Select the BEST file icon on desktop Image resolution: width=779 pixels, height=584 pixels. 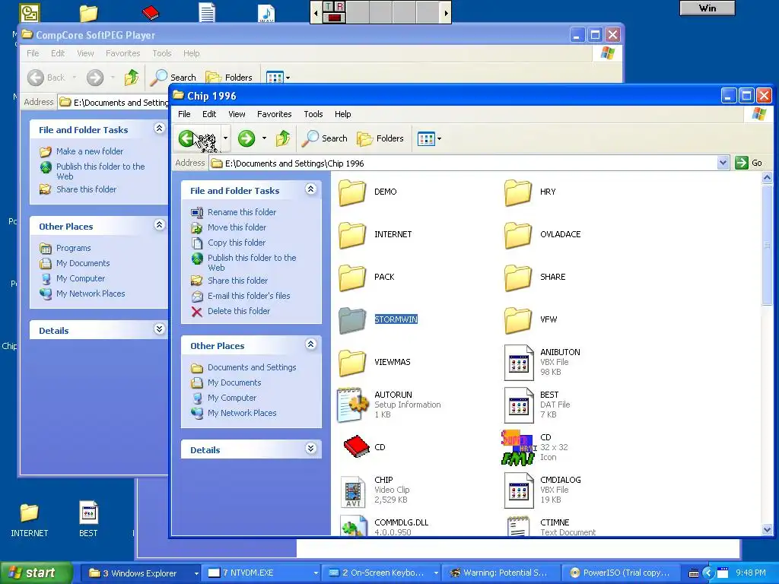[88, 519]
